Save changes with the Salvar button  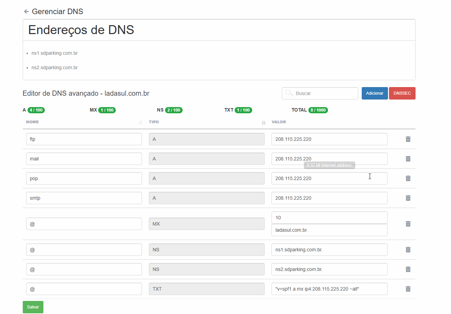click(x=33, y=307)
